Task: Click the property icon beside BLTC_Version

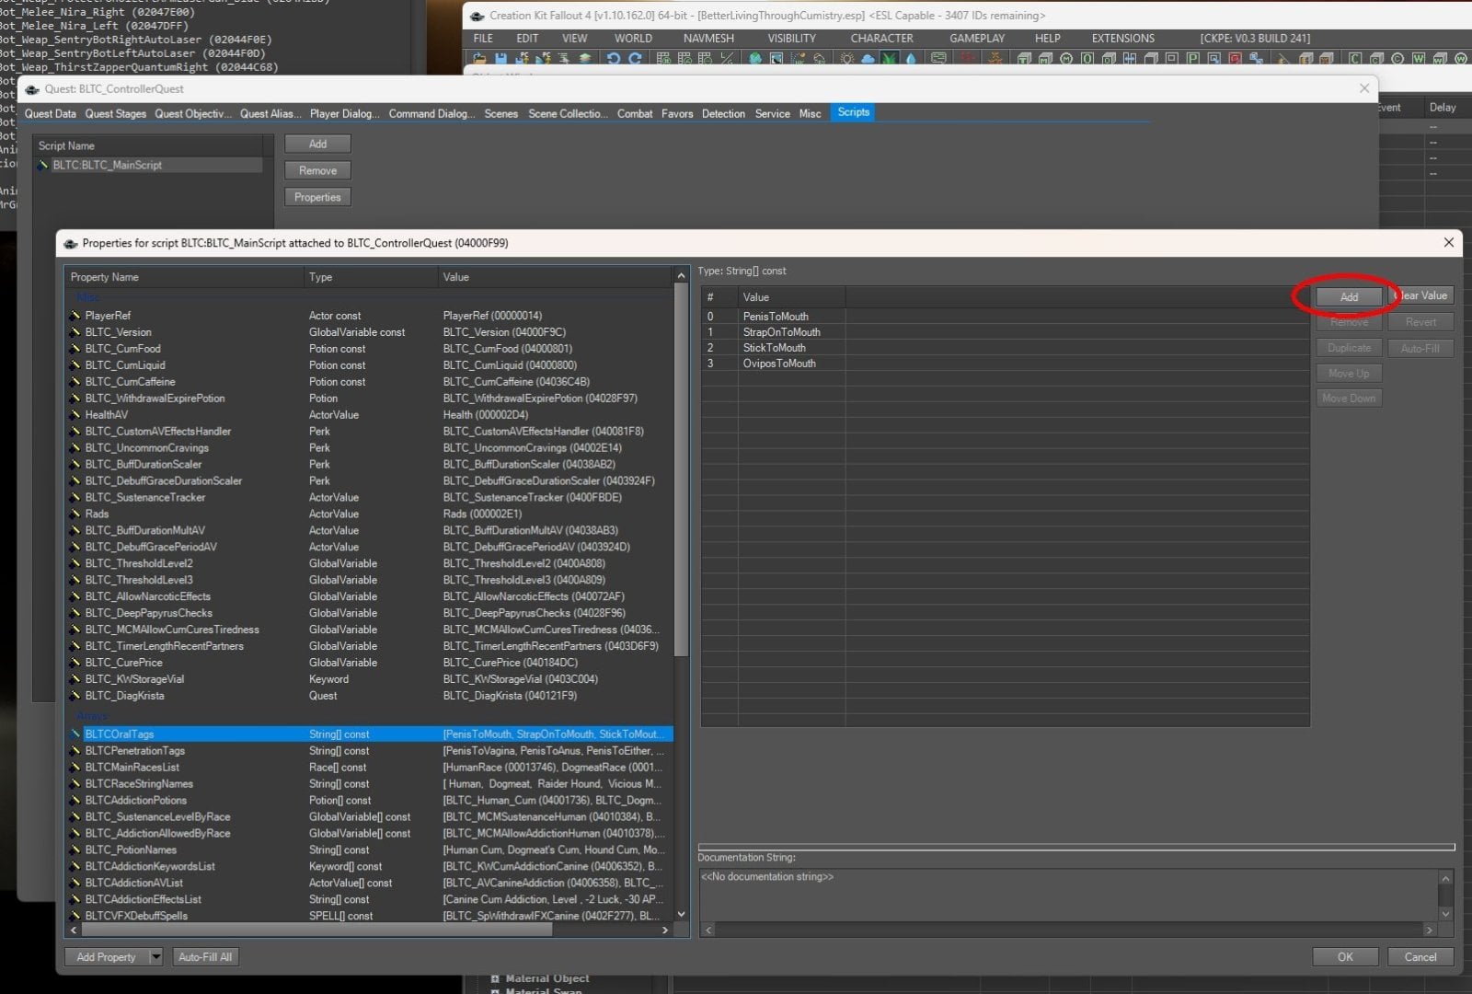Action: point(75,332)
